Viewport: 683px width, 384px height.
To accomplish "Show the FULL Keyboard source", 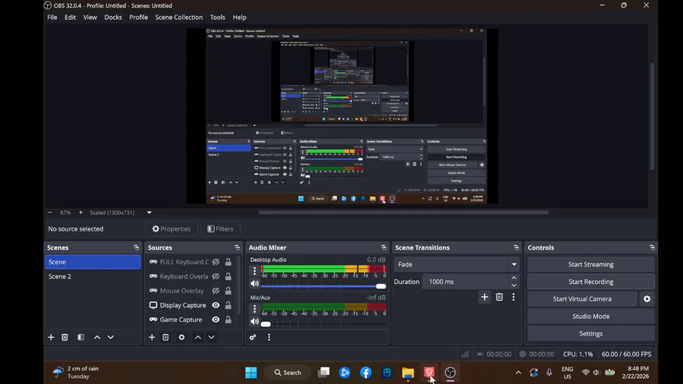I will click(216, 262).
